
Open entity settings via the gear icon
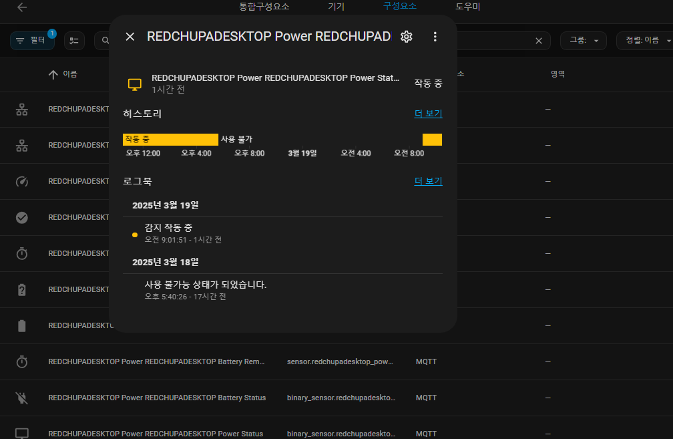[406, 37]
